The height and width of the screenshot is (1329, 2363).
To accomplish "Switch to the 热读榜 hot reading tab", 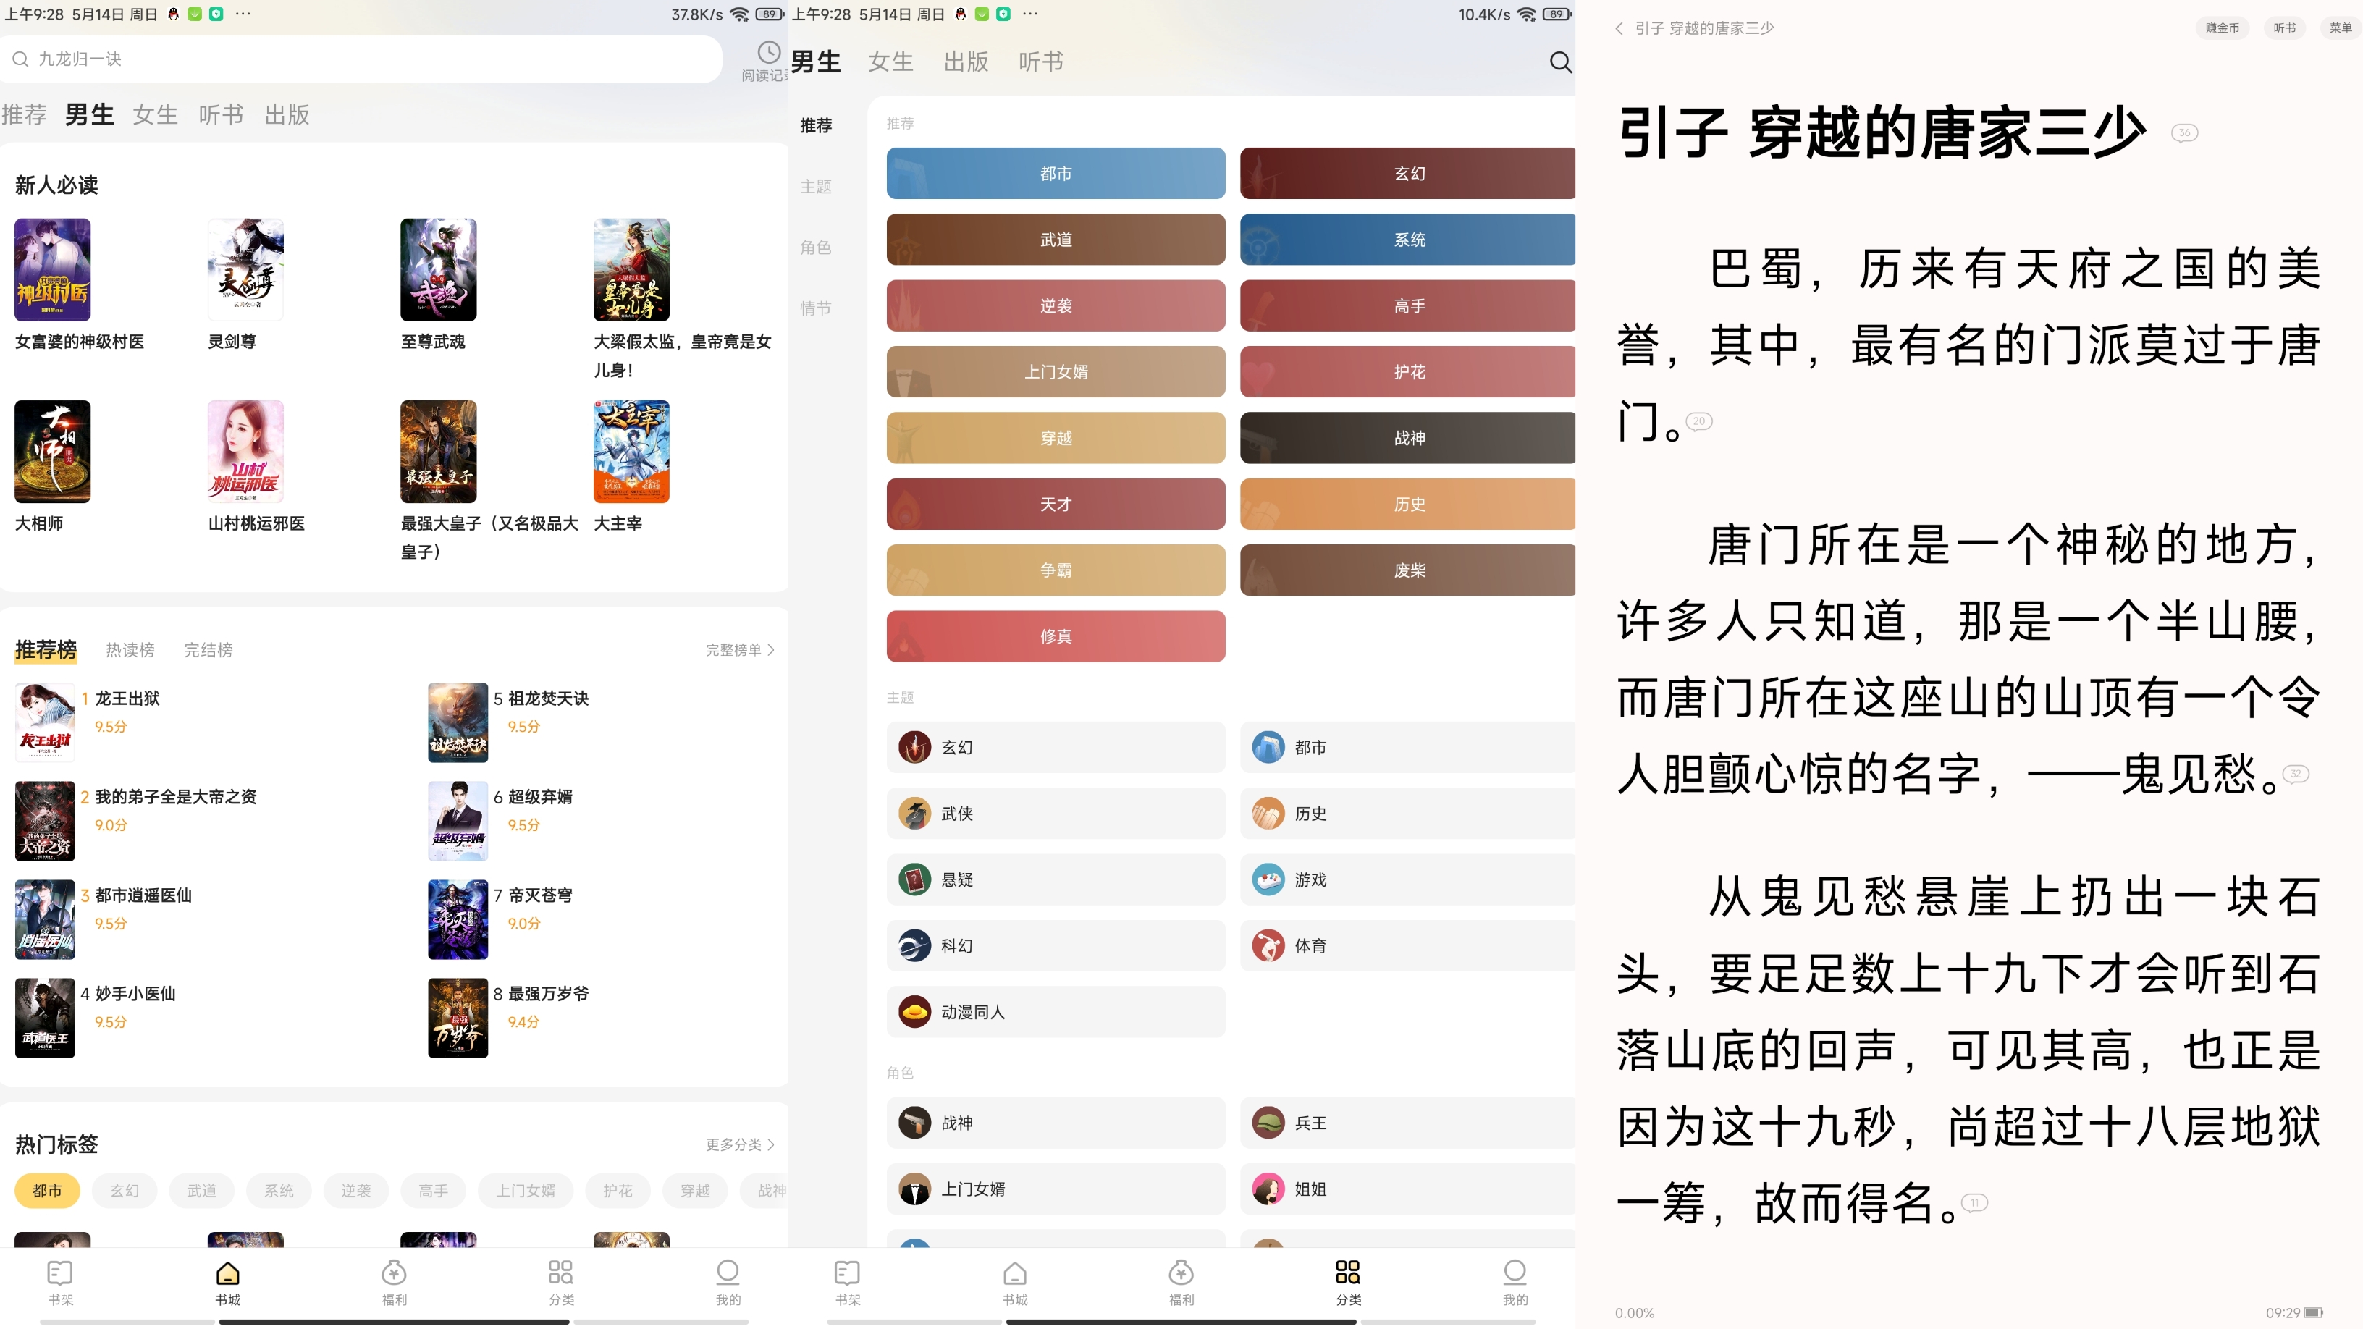I will [130, 649].
